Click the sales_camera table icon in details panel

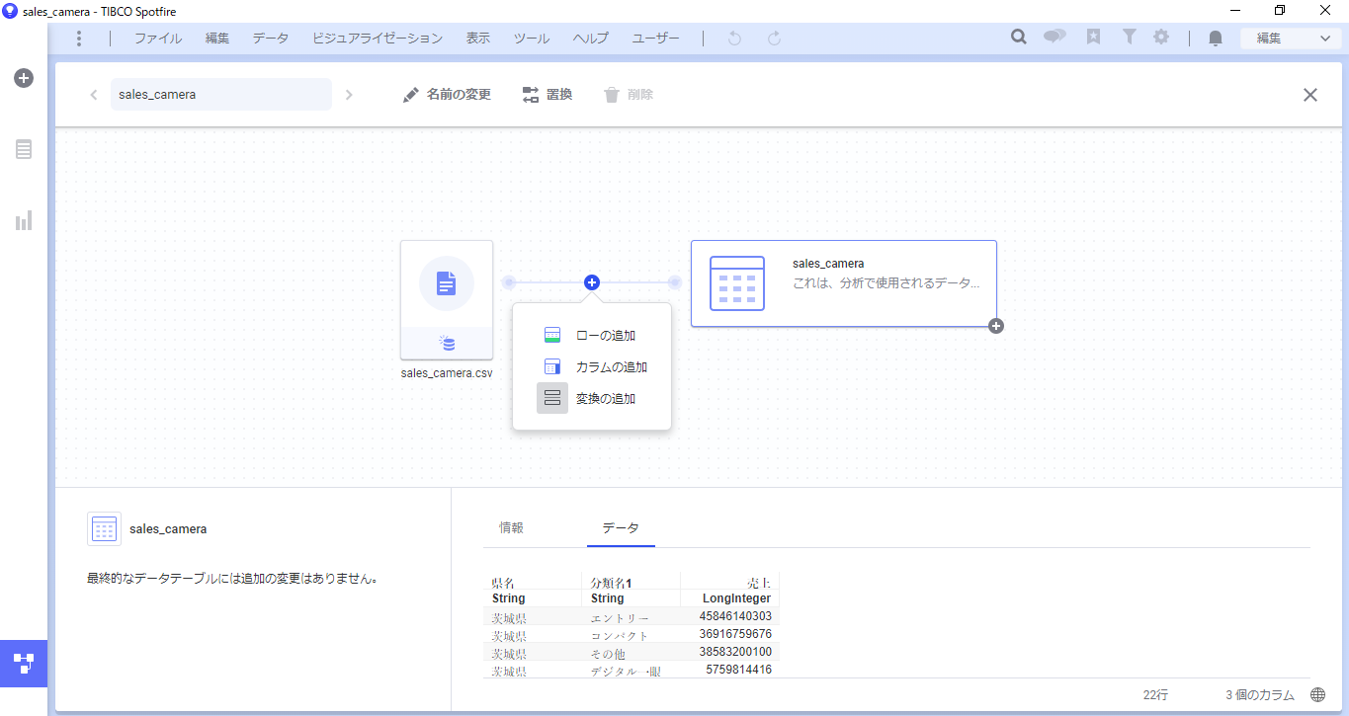point(104,529)
